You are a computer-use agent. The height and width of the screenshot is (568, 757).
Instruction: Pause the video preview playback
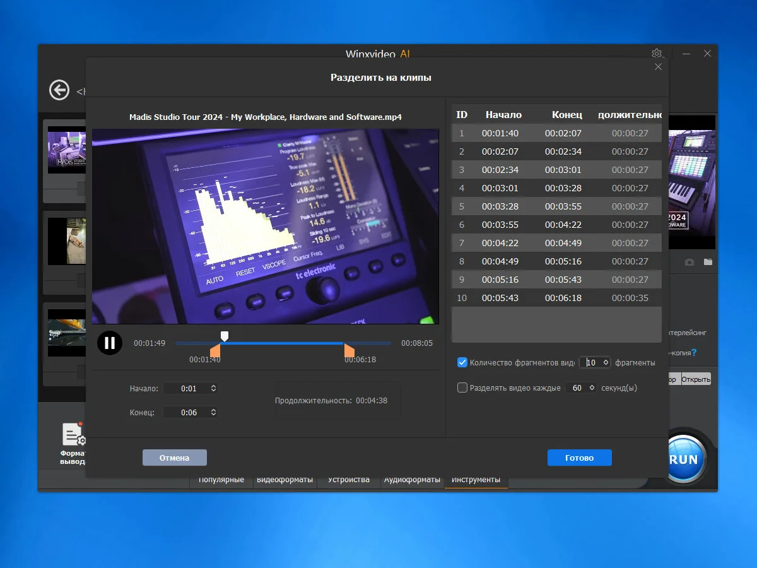pyautogui.click(x=110, y=343)
